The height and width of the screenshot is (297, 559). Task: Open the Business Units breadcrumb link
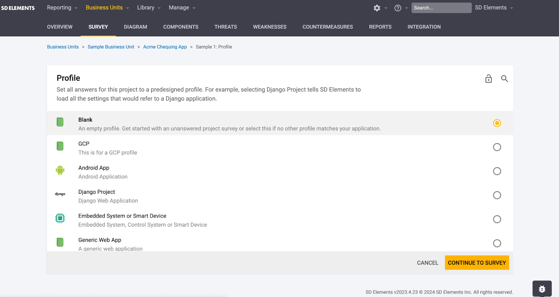tap(63, 47)
